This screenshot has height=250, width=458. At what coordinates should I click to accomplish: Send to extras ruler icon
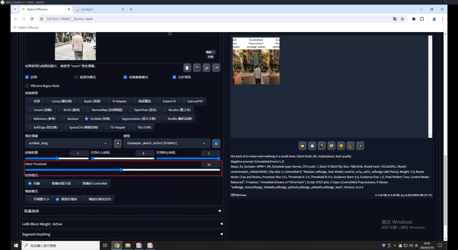[350, 146]
